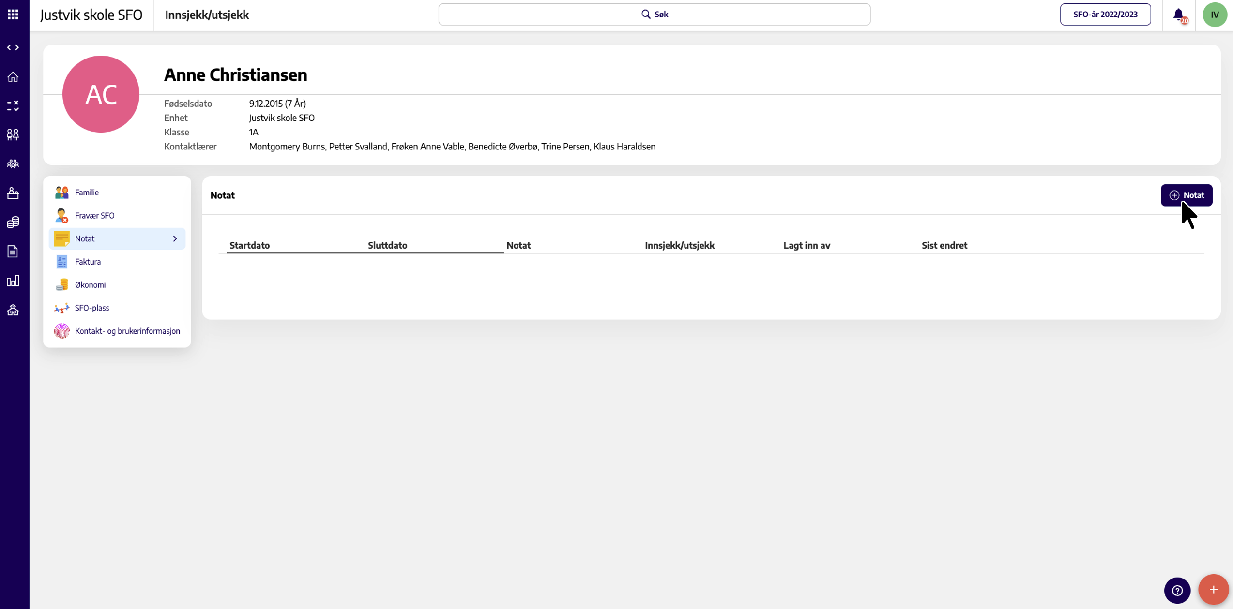Open the bar chart statistics icon
1233x609 pixels.
tap(13, 281)
